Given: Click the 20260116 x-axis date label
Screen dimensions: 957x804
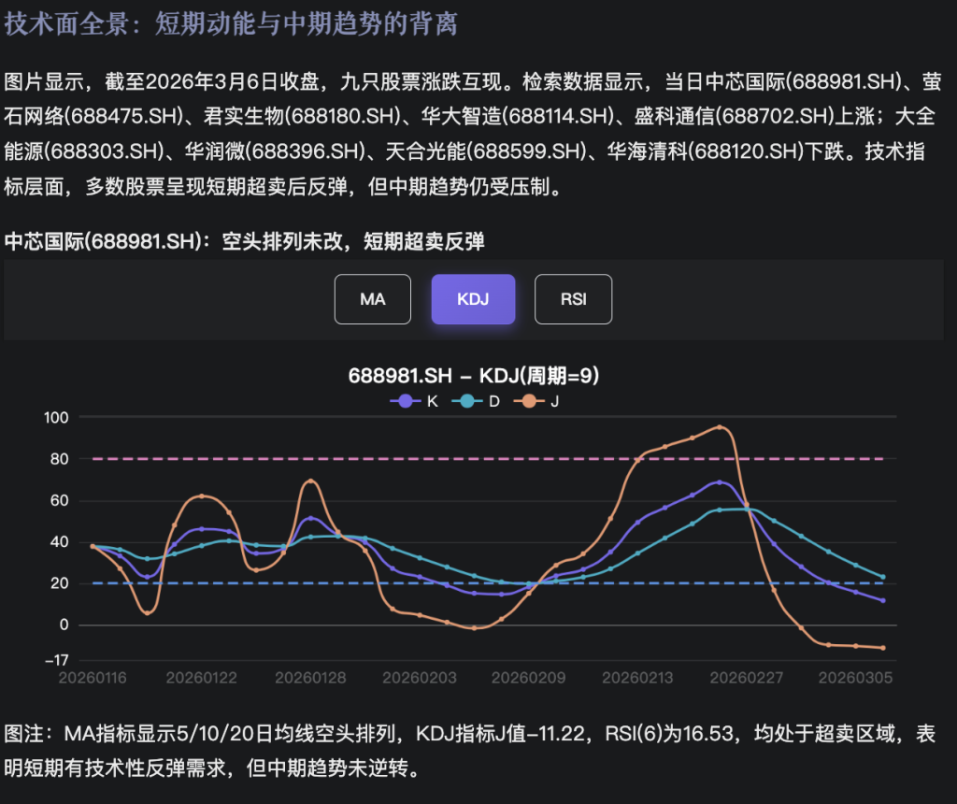Looking at the screenshot, I should [x=92, y=678].
